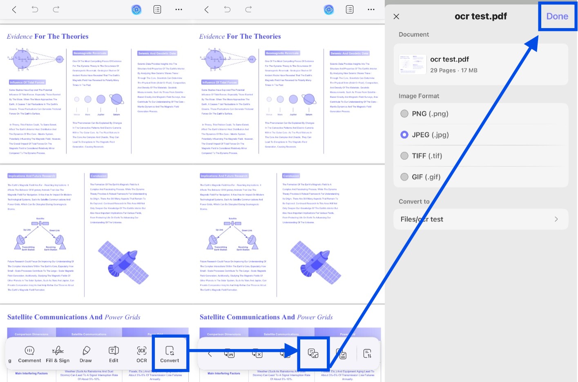578x382 pixels.
Task: Click '29 Pages · 17 MB' file info
Action: point(453,70)
